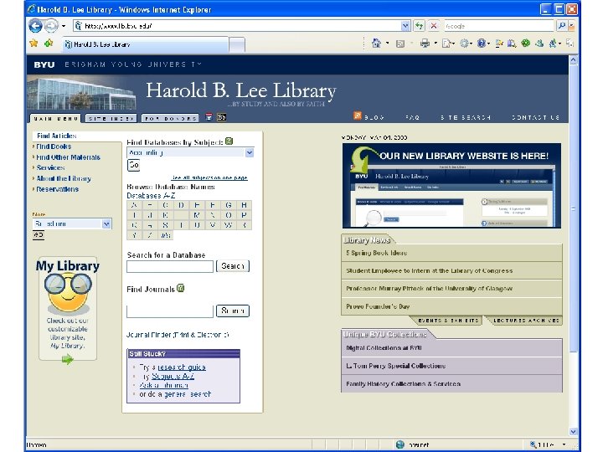The image size is (603, 452).
Task: Click the My Library smiley face image
Action: pos(68,294)
